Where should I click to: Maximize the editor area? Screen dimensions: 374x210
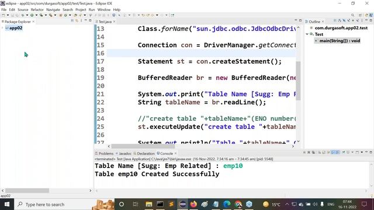coord(300,21)
